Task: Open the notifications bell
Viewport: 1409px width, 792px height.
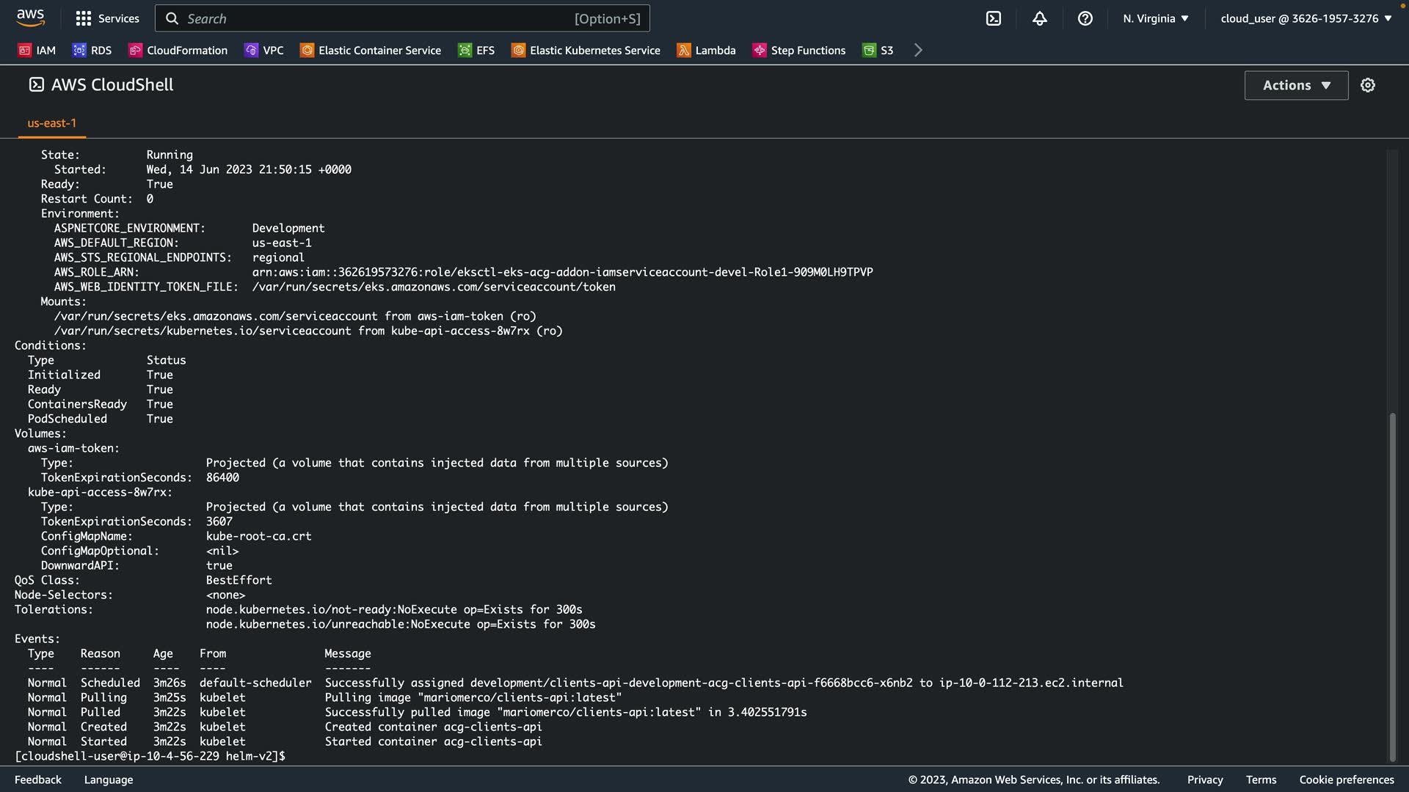Action: pos(1039,18)
